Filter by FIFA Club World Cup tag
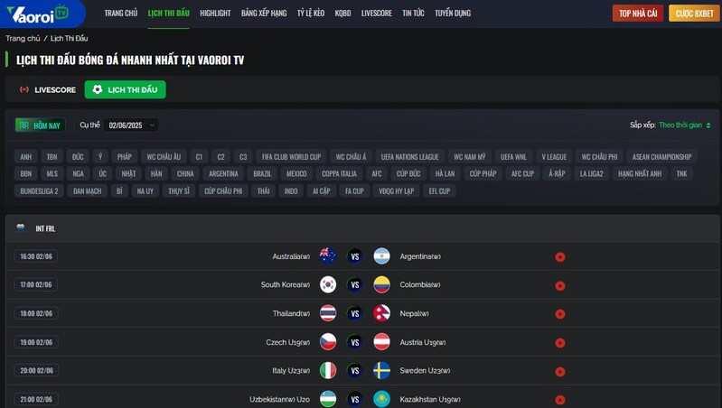 pyautogui.click(x=292, y=157)
